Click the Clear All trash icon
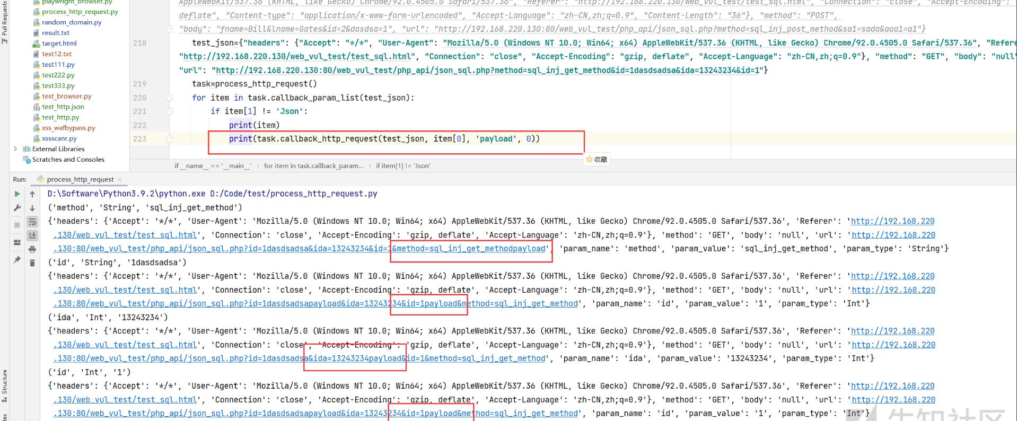This screenshot has height=421, width=1017. [x=32, y=263]
